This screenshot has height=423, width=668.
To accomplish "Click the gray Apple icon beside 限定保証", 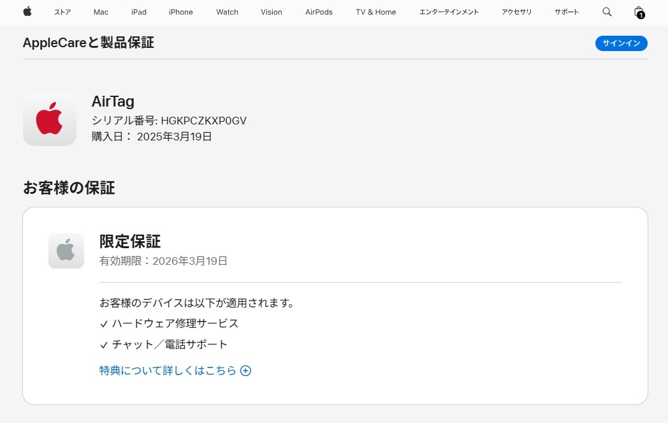I will (66, 251).
